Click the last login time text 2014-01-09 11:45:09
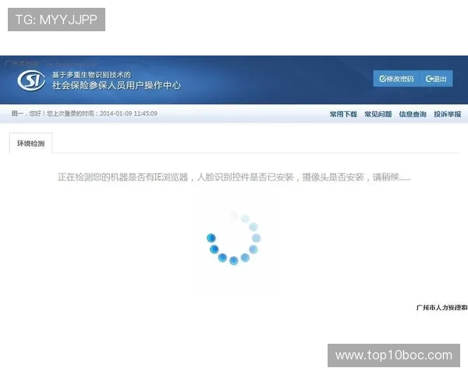 coord(129,113)
